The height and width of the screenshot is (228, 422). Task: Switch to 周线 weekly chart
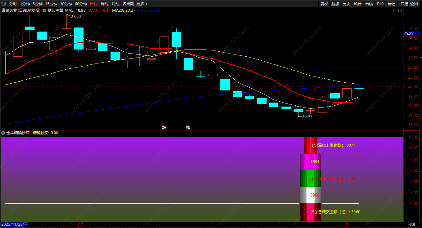click(x=105, y=4)
